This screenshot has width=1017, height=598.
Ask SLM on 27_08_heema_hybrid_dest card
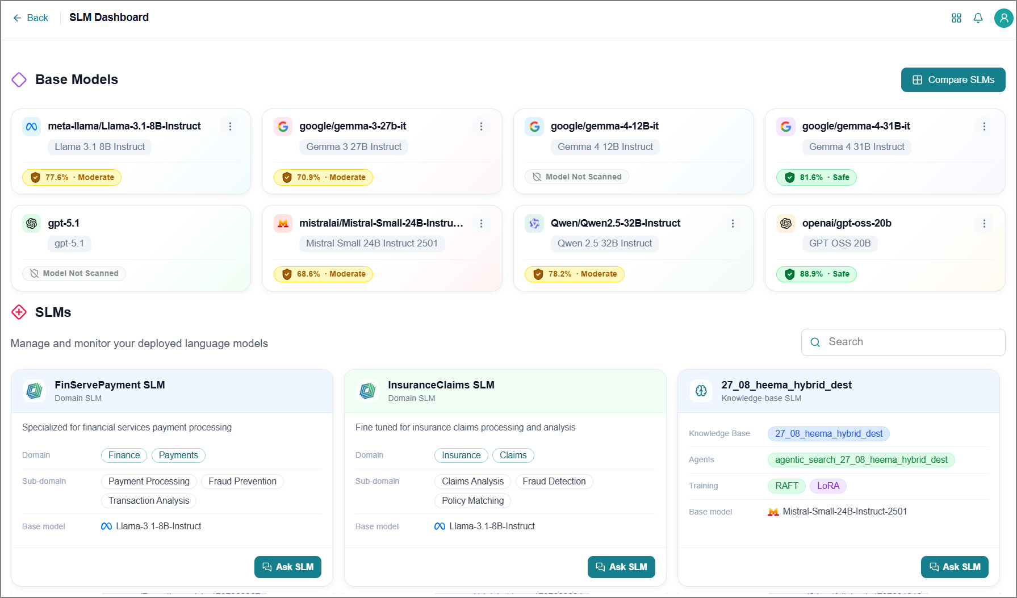[x=955, y=567]
